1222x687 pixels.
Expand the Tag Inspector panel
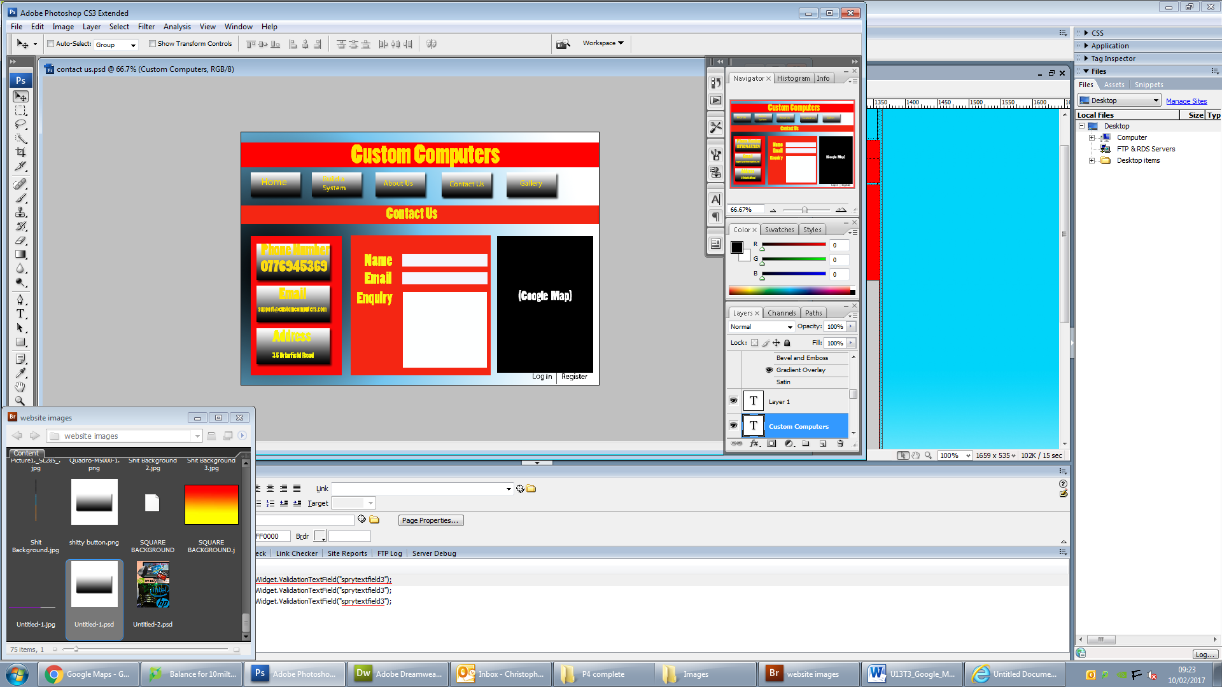[x=1113, y=59]
